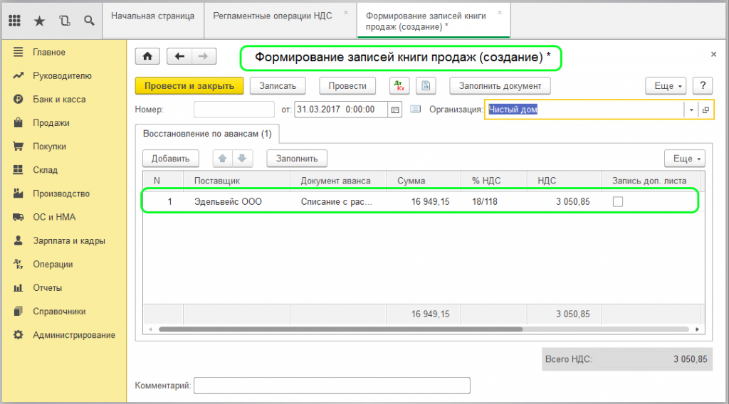Screen dimensions: 729x404
Task: Open Банк и касса section
Action: coord(59,100)
